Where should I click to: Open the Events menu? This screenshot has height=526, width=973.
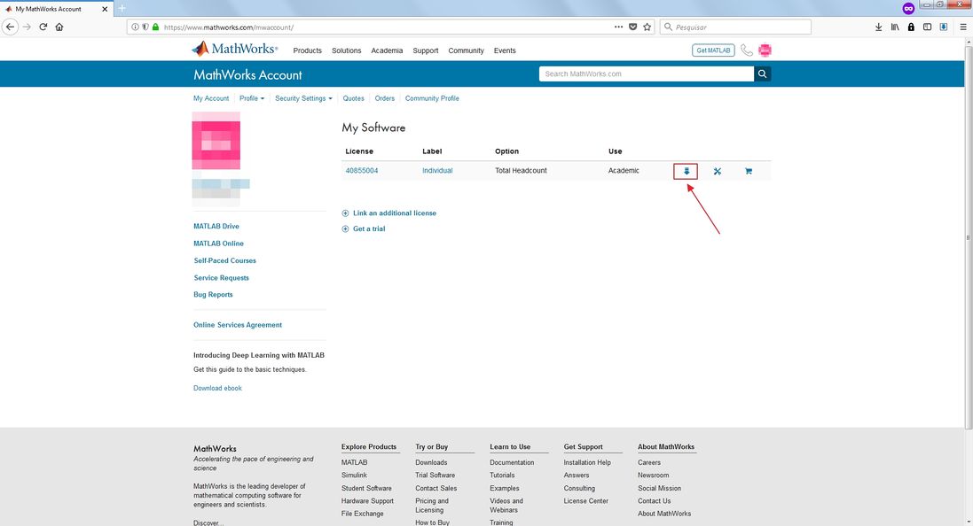505,50
